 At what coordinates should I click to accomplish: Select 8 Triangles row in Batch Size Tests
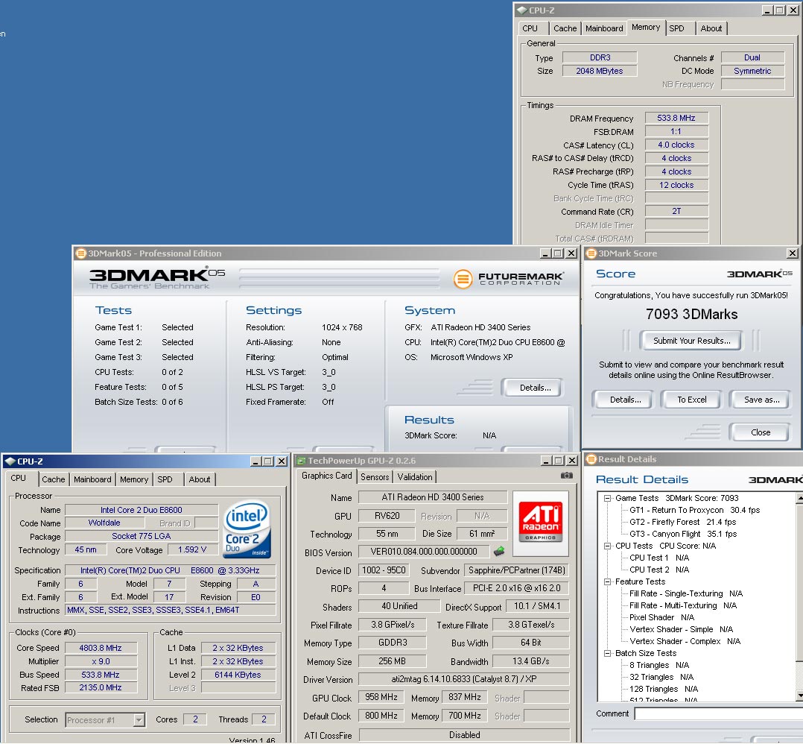[659, 665]
